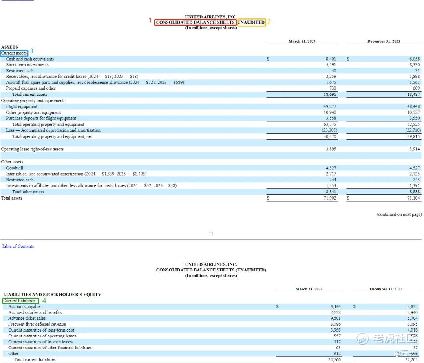Screen dimensions: 424x363
Task: Select 'Current maturities of finance leases' label
Action: click(40, 342)
